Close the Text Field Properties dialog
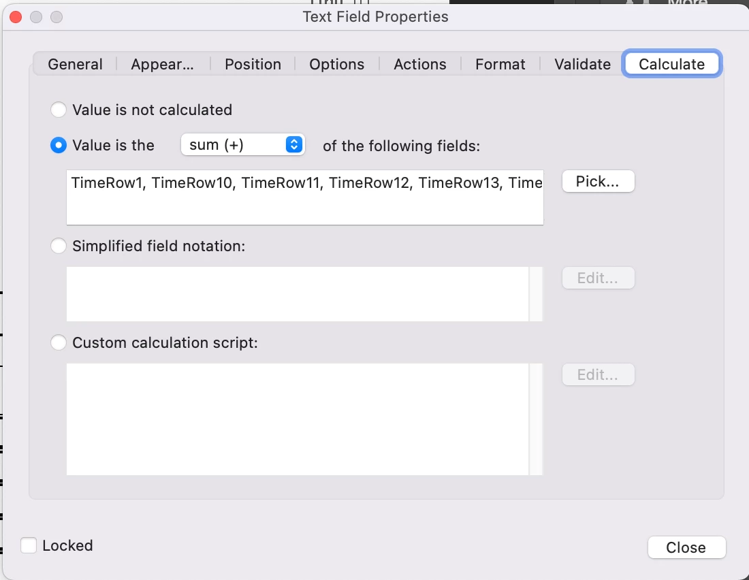The height and width of the screenshot is (580, 749). coord(686,547)
